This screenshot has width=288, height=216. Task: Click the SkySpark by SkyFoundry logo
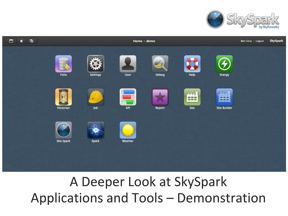[x=243, y=19]
